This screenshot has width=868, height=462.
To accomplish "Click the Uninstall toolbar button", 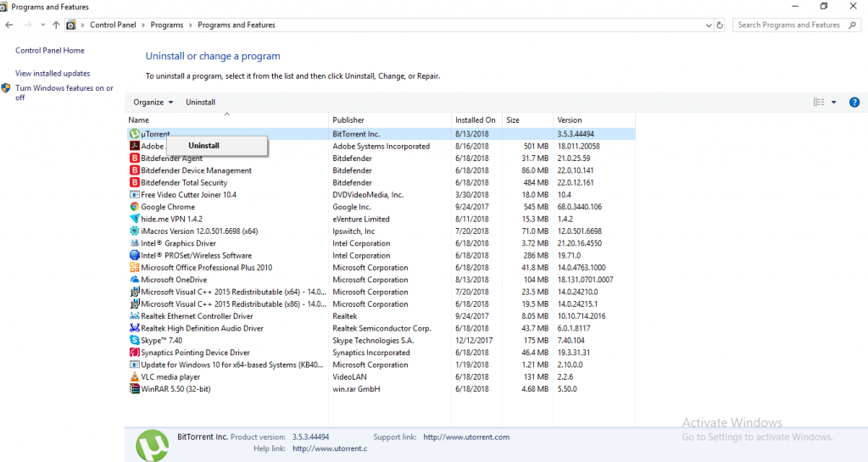I will 200,103.
